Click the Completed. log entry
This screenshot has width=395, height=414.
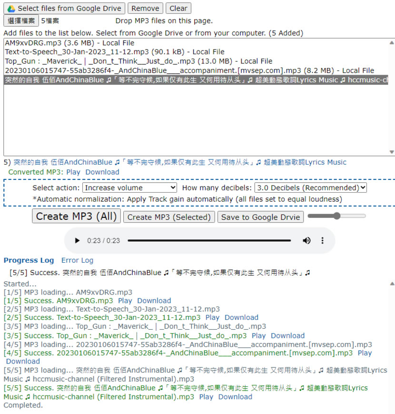23,405
